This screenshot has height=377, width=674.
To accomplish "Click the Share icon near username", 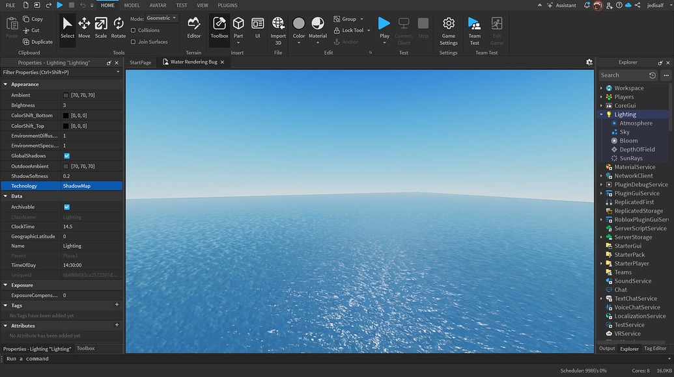I will click(x=638, y=5).
